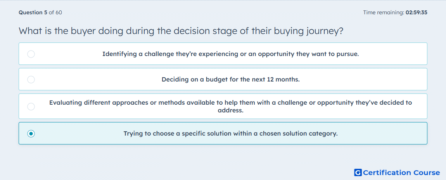Viewport: 446px width, 180px height.
Task: Click the 02:59:35 countdown timer
Action: (417, 12)
